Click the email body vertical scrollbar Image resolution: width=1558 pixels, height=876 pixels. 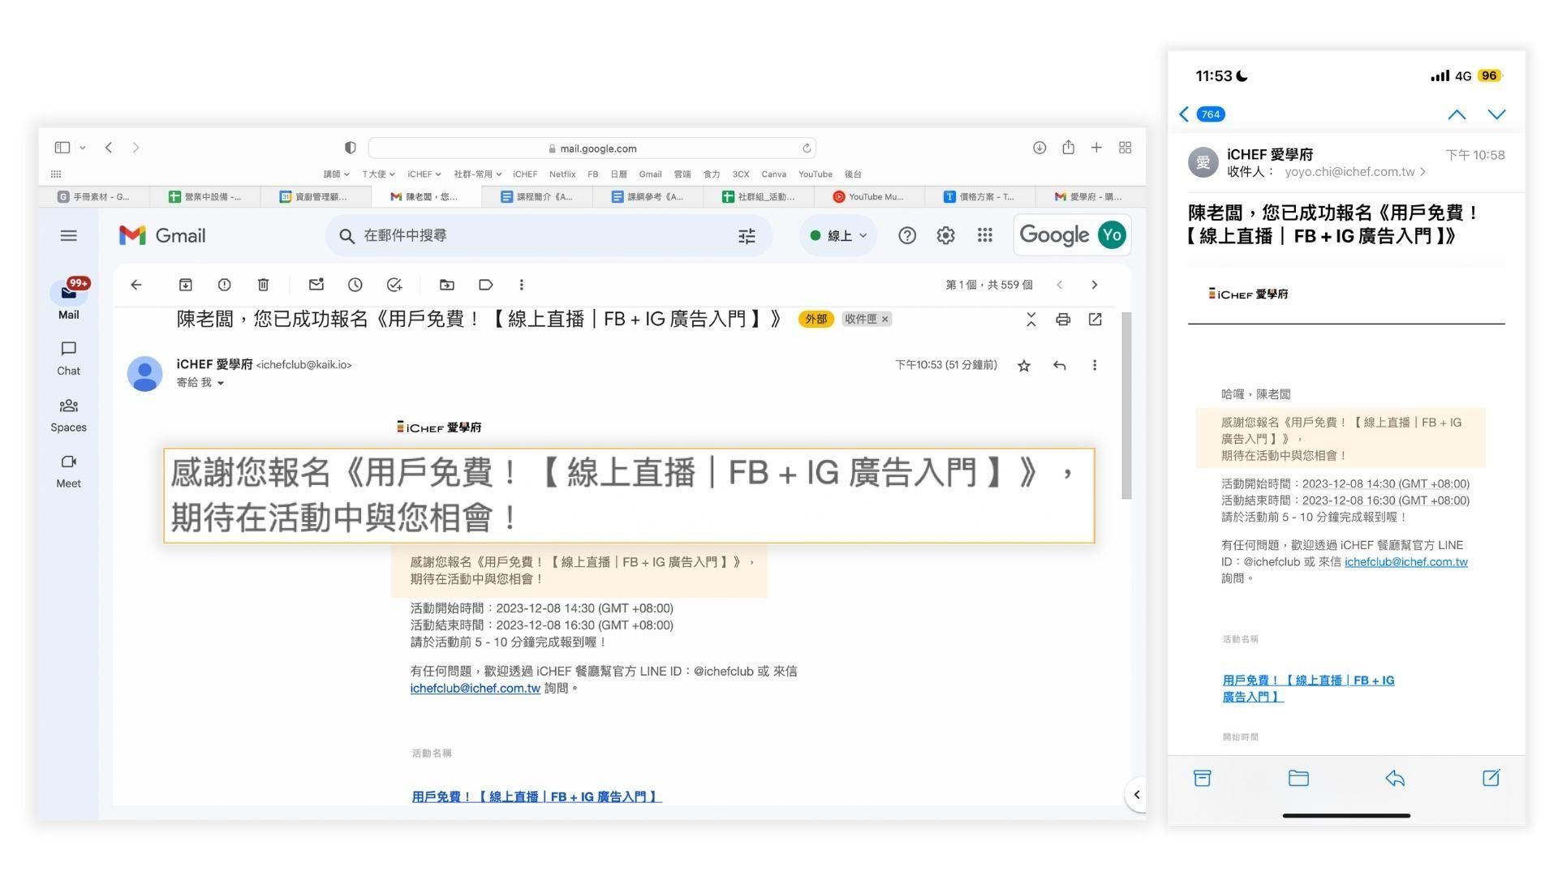(x=1125, y=406)
